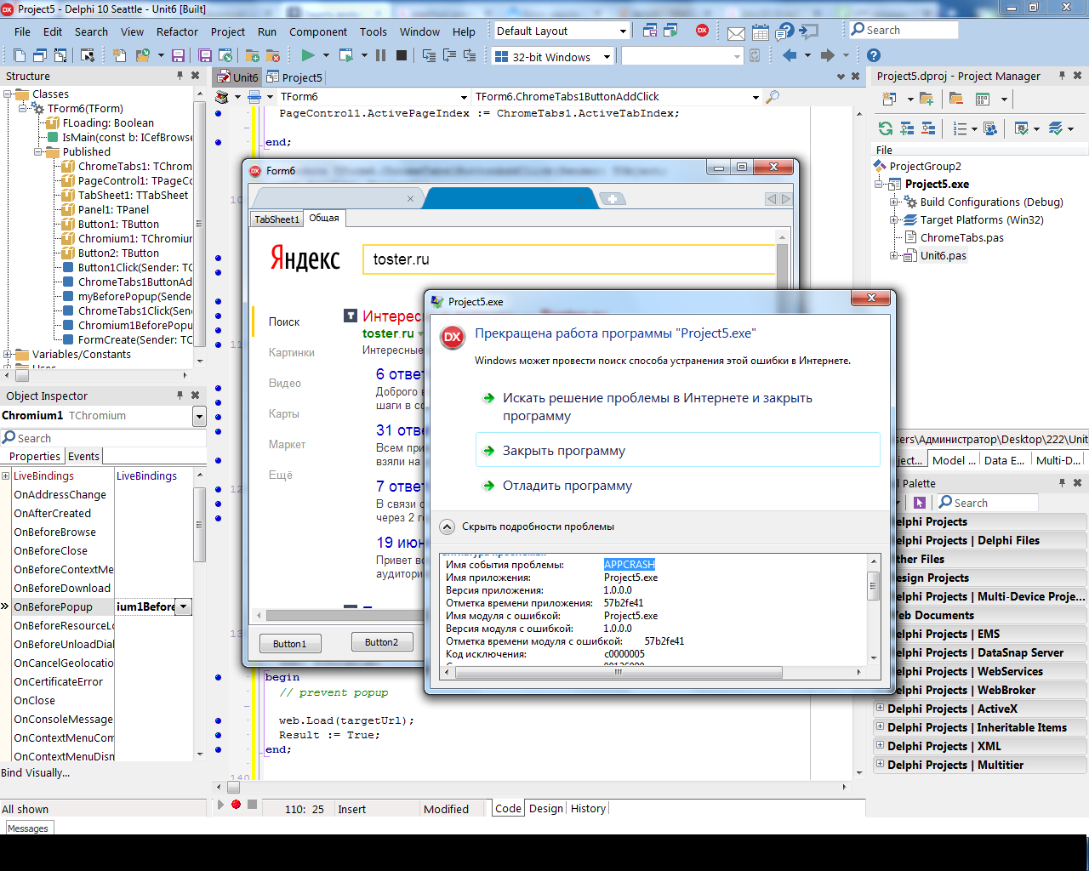
Task: Expand the Variables/Constants node
Action: tap(8, 355)
